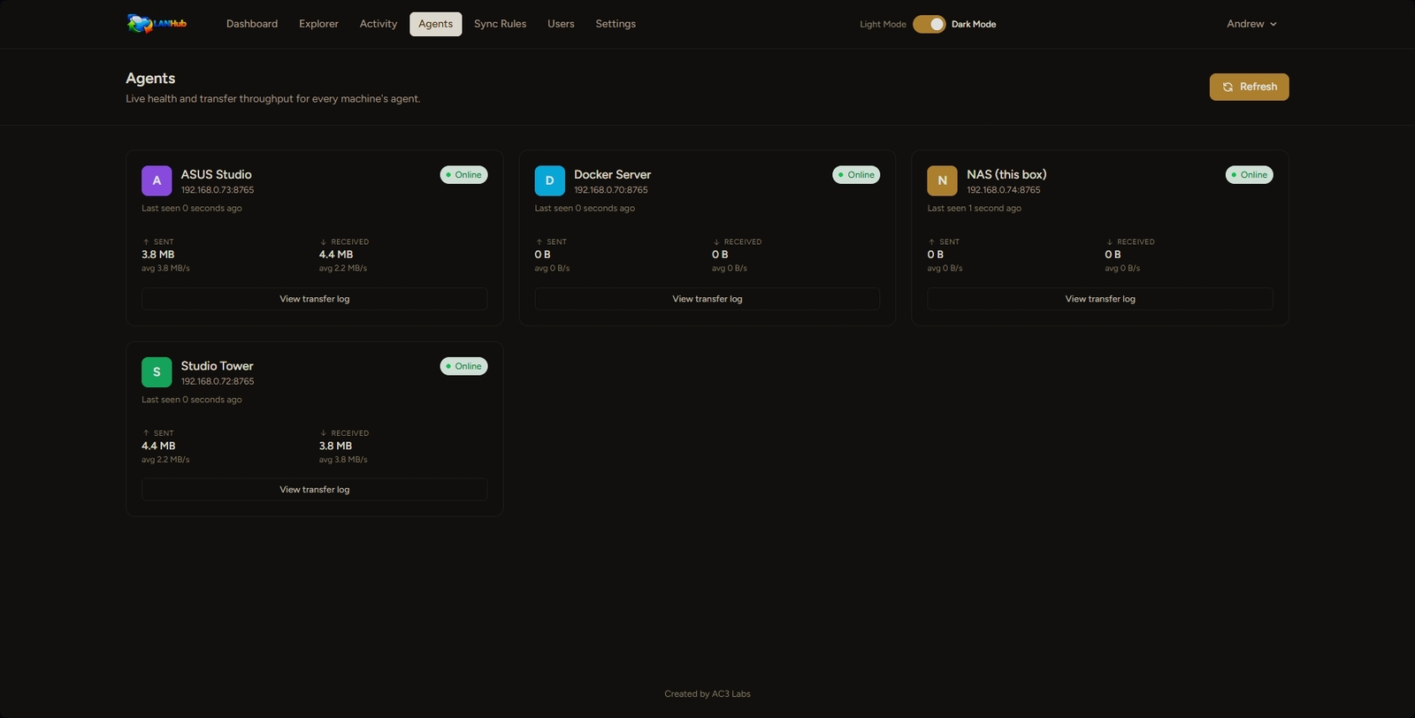Click the blue D avatar for Docker Server
The image size is (1415, 718).
click(549, 180)
